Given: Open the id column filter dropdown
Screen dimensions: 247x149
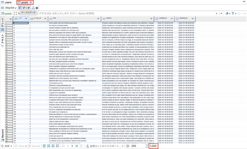Looking at the screenshot, I should [x=26, y=19].
